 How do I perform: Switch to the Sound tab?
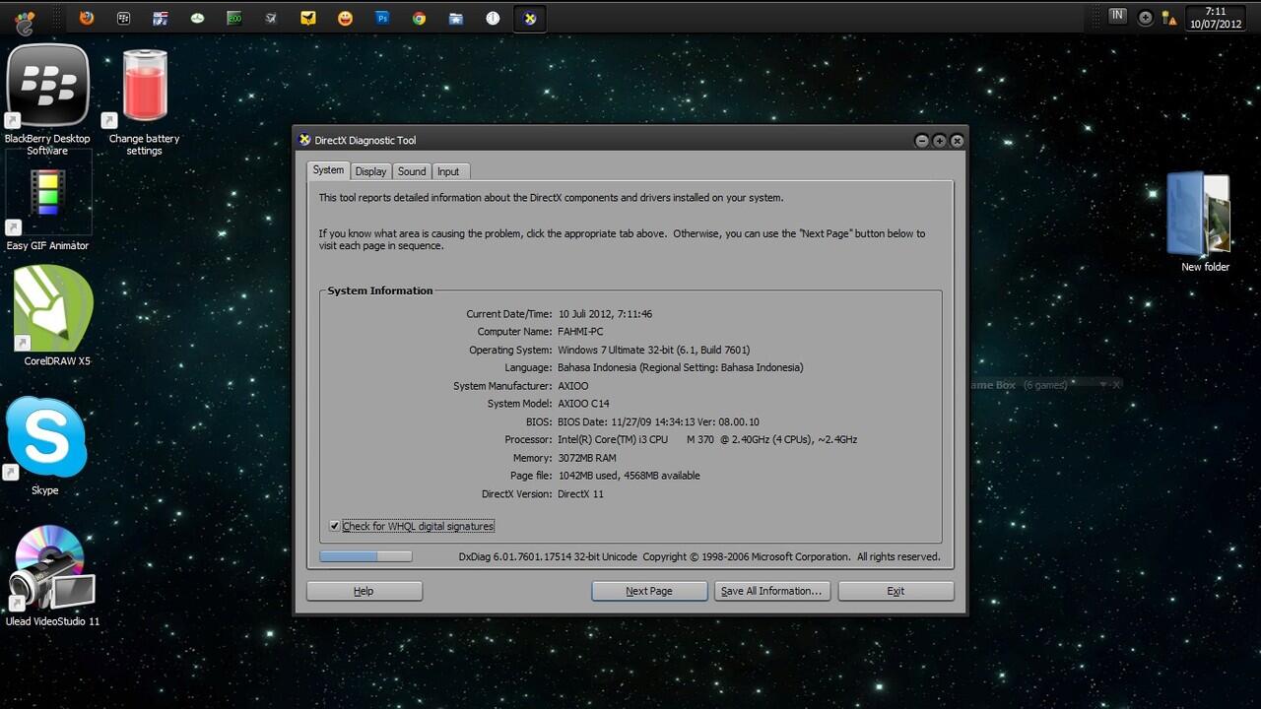[412, 171]
